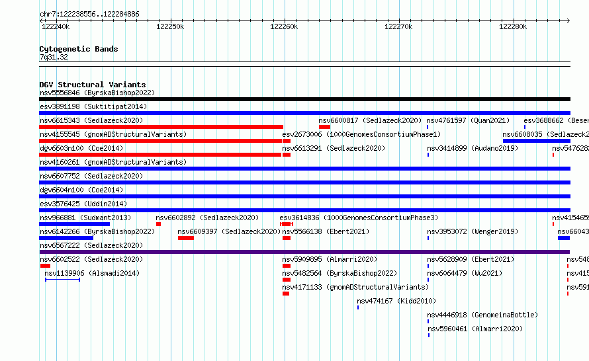Click the blue nsv6608035 variant bar
The height and width of the screenshot is (361, 589).
click(x=537, y=141)
